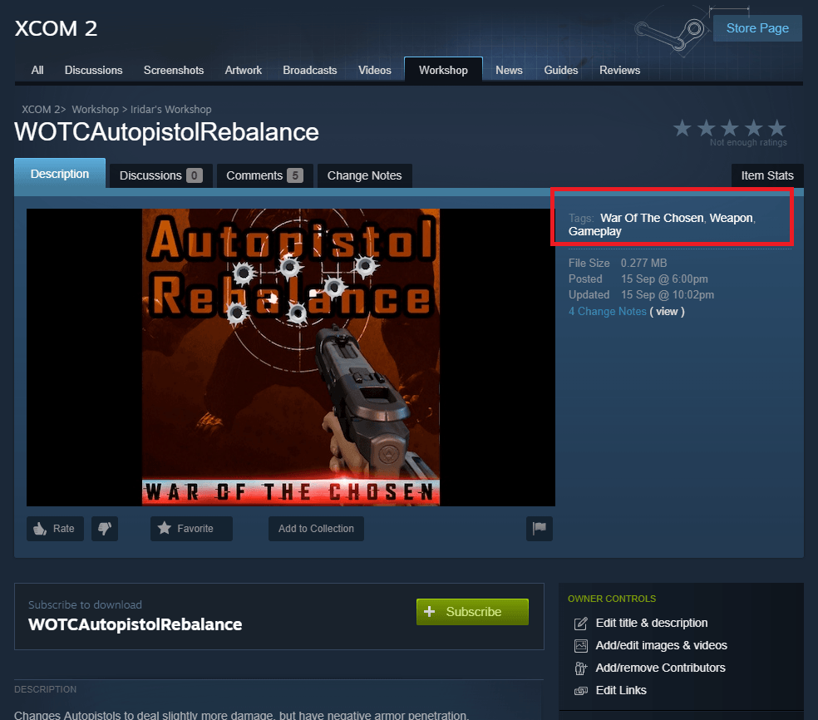Click the Add/edit images picture icon

click(x=580, y=646)
